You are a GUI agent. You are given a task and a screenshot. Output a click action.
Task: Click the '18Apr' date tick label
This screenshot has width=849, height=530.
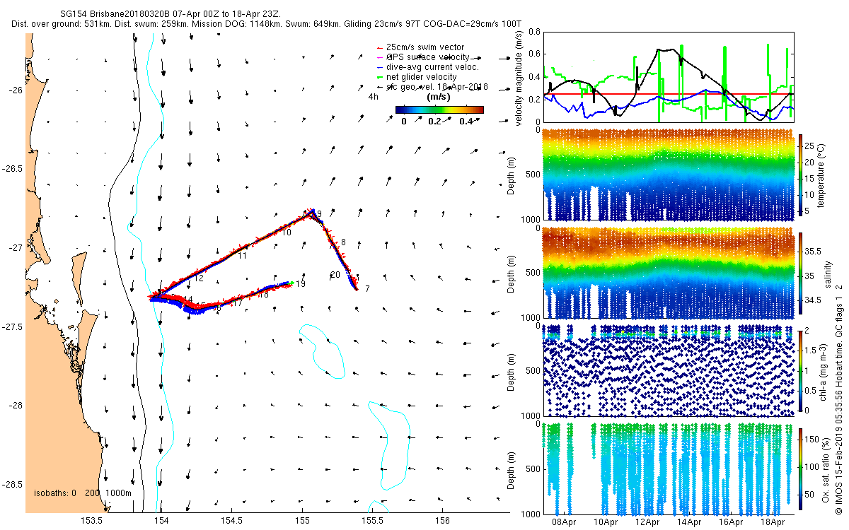[x=773, y=523]
